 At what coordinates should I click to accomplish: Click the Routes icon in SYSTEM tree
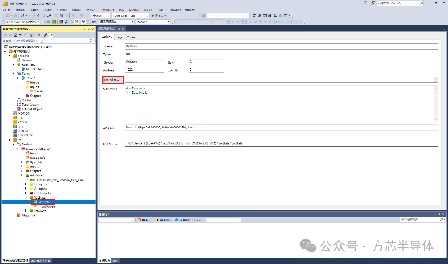pyautogui.click(x=19, y=100)
